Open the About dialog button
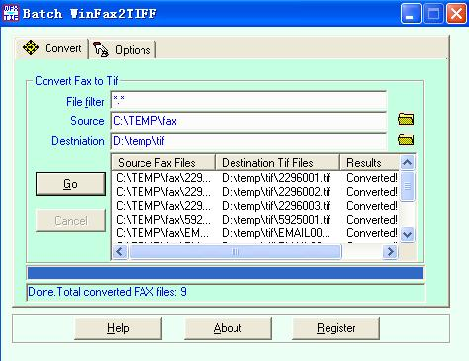The height and width of the screenshot is (361, 469). click(x=228, y=328)
